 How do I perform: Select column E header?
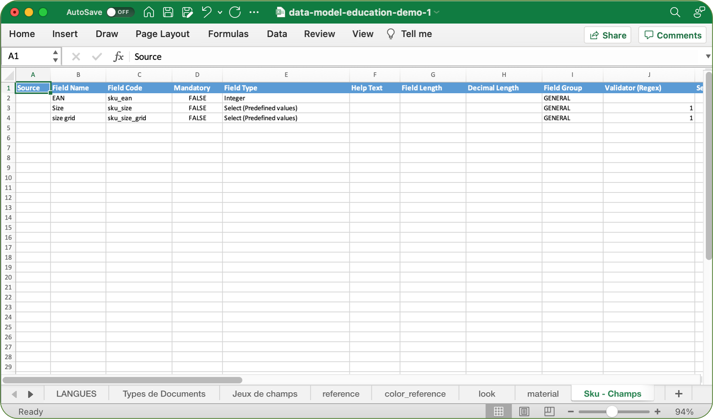tap(286, 75)
